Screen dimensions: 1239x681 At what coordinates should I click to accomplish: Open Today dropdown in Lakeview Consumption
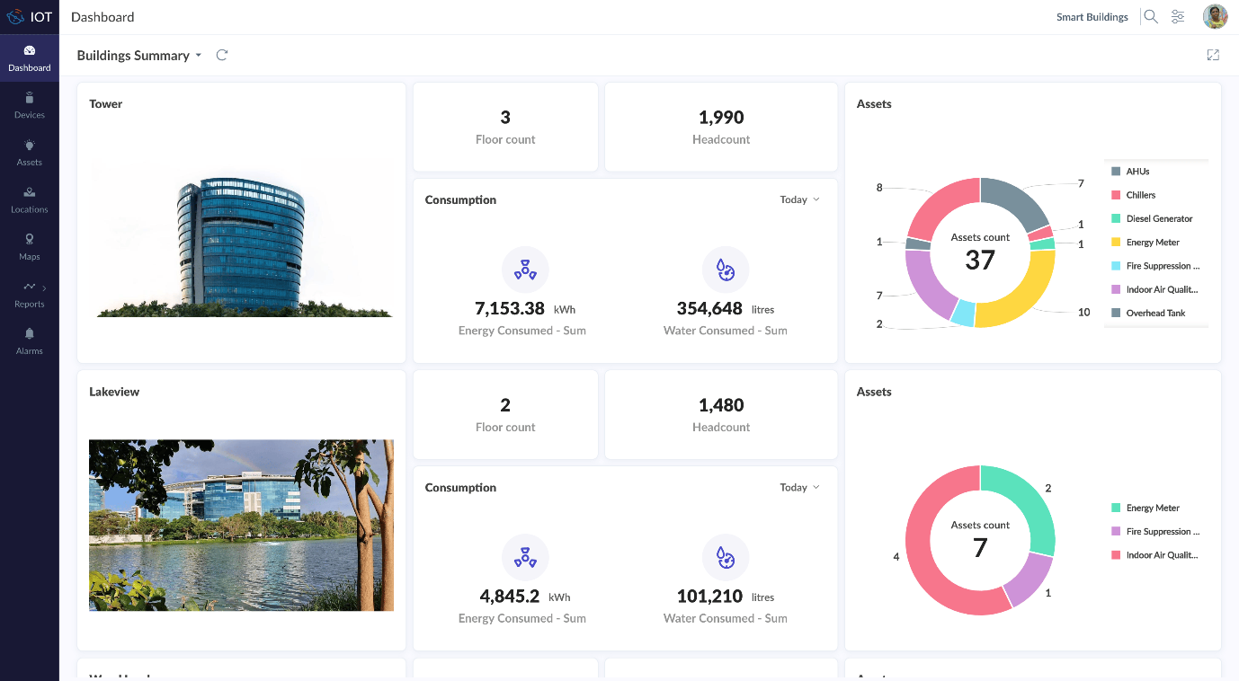pos(799,487)
